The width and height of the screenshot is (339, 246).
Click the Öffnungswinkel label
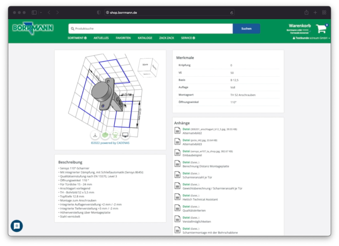pyautogui.click(x=188, y=102)
